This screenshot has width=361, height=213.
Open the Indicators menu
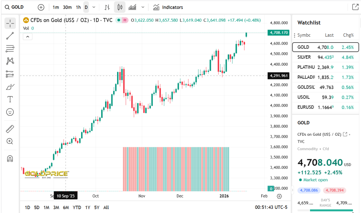[168, 7]
